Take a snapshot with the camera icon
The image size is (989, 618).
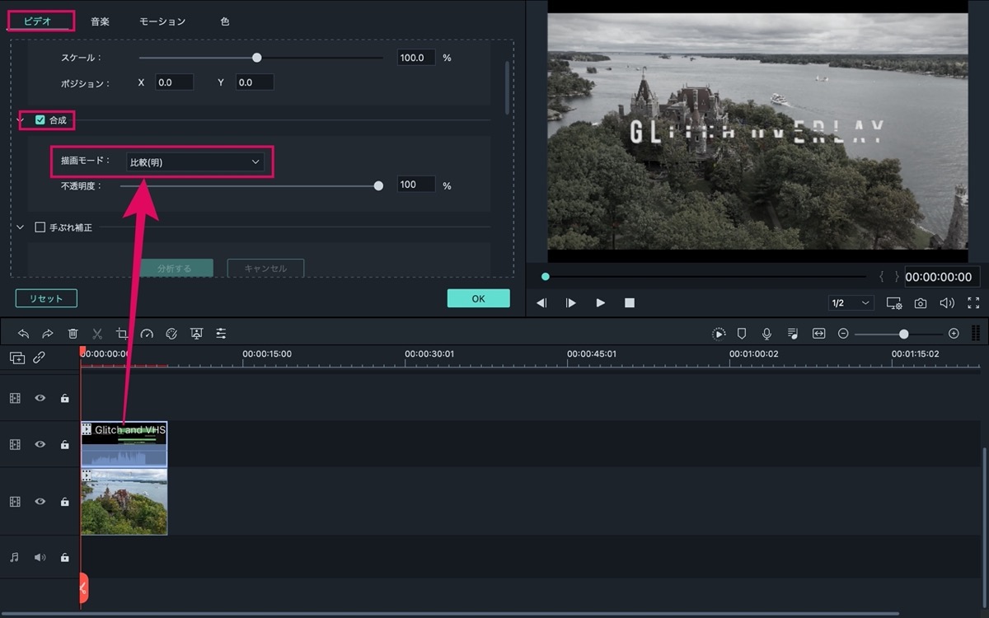click(921, 303)
